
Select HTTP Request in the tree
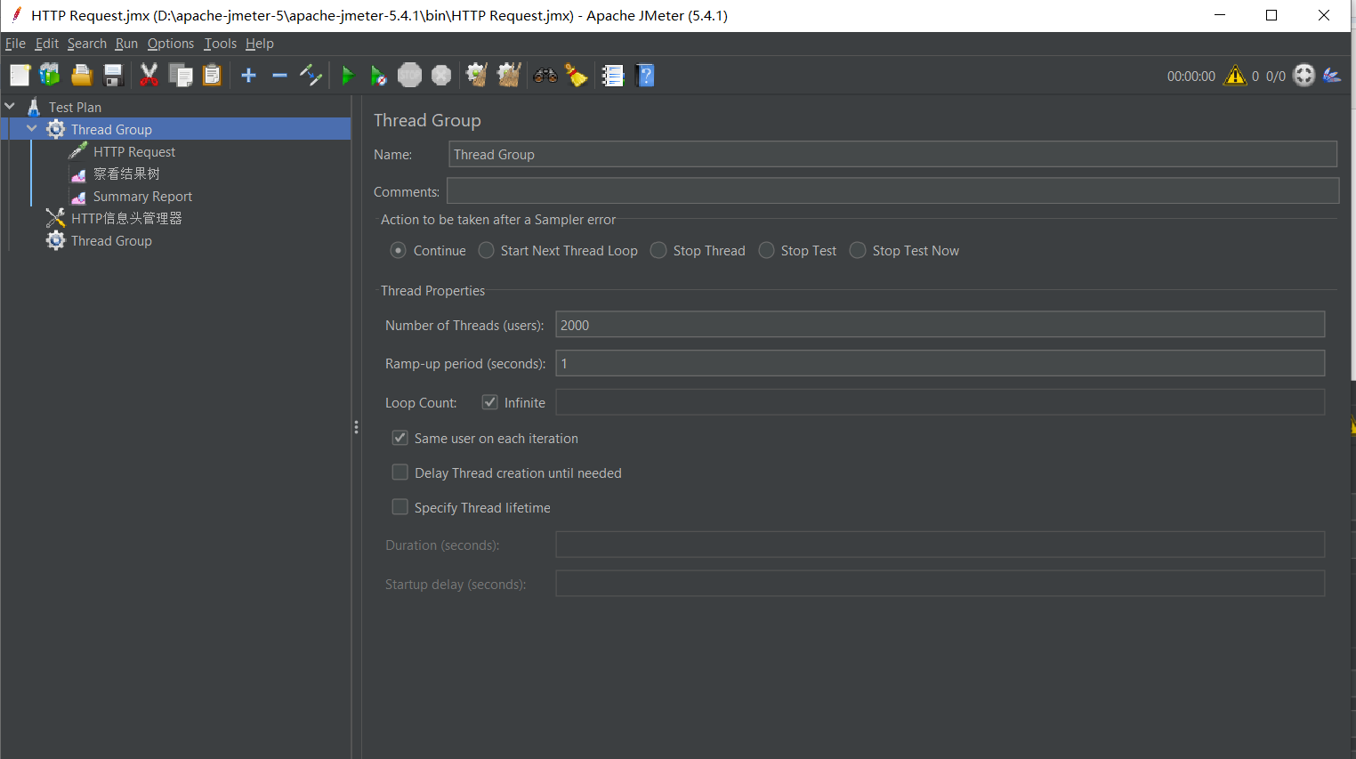pos(134,152)
